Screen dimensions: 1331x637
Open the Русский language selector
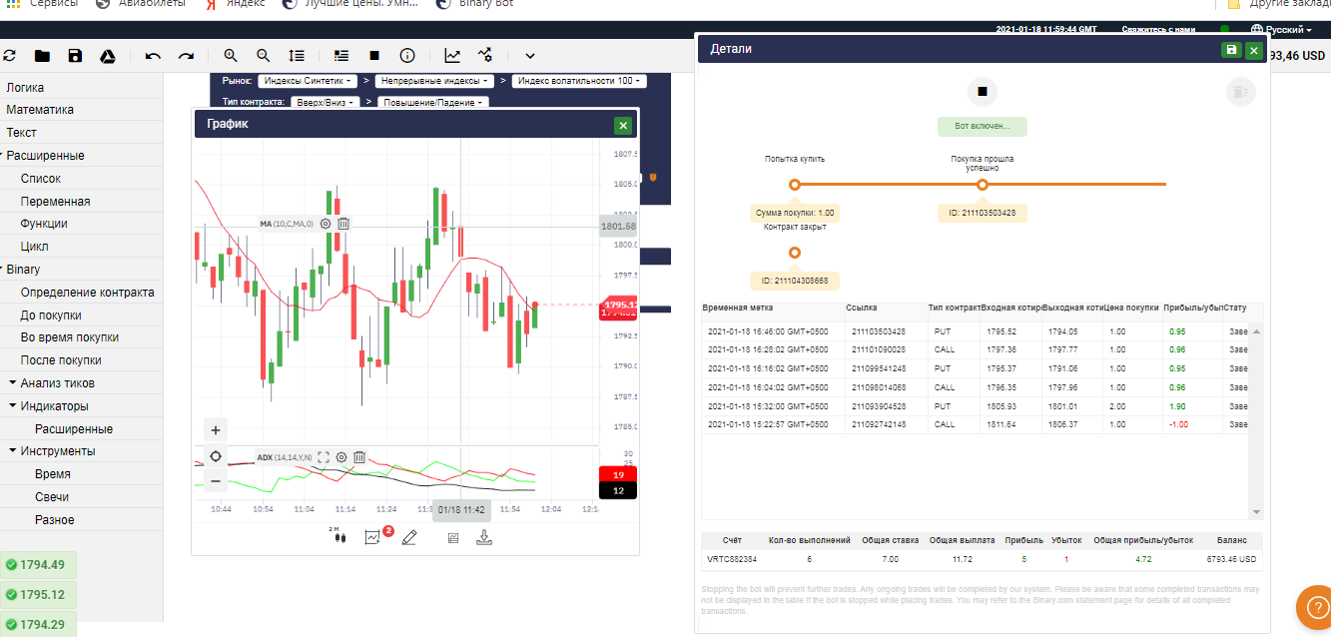click(x=1282, y=30)
